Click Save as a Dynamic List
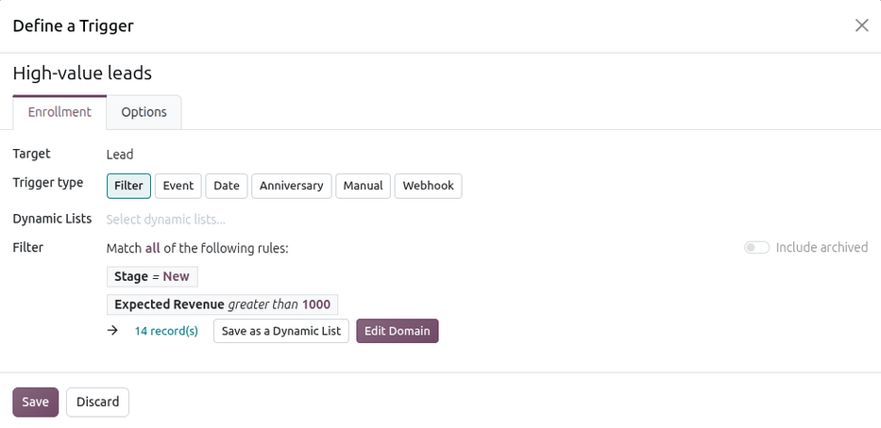The width and height of the screenshot is (881, 428). [281, 331]
